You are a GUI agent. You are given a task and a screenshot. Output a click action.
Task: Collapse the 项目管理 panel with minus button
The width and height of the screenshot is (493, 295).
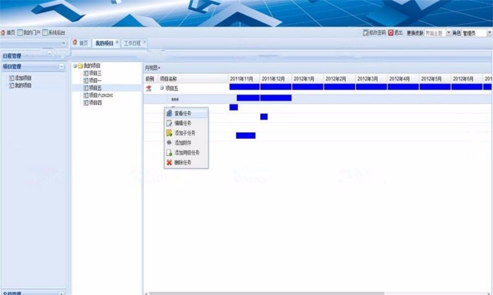[x=61, y=67]
